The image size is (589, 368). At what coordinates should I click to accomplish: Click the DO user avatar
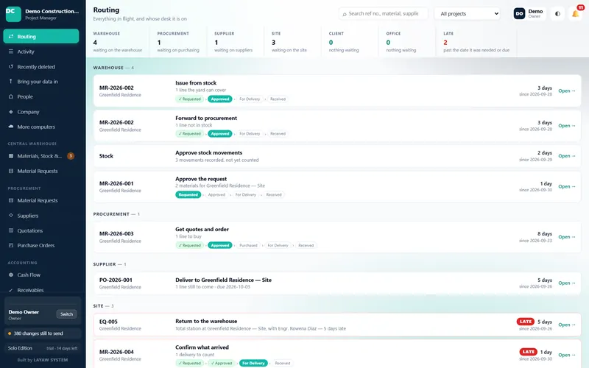[519, 13]
